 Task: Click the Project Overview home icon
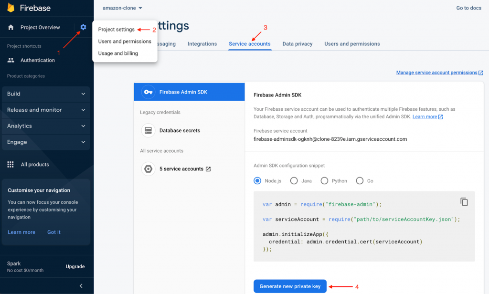click(11, 28)
